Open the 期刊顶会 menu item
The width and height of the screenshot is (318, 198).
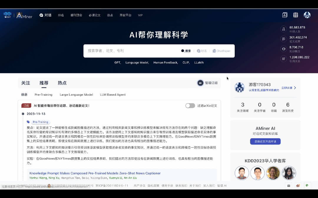click(x=76, y=15)
